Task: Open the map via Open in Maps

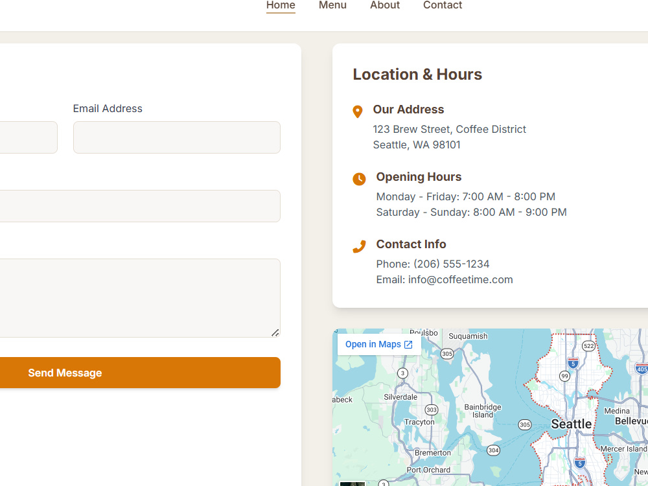Action: [379, 344]
